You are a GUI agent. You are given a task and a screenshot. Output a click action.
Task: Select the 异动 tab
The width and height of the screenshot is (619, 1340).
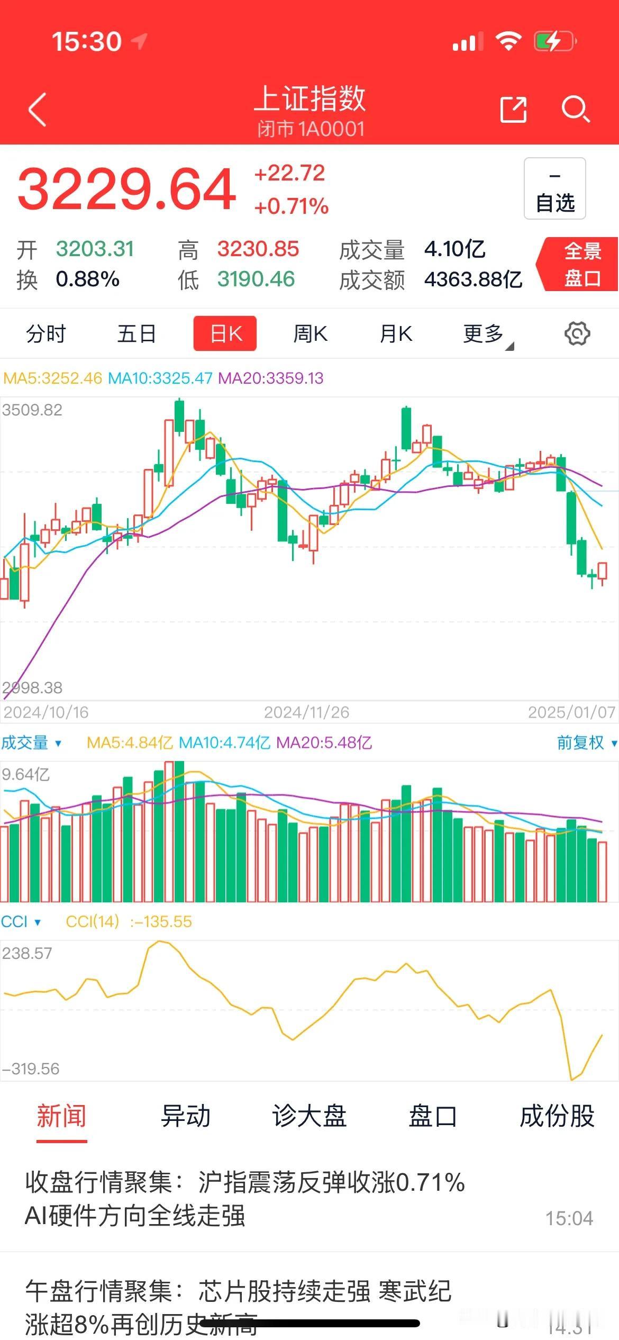coord(186,1116)
